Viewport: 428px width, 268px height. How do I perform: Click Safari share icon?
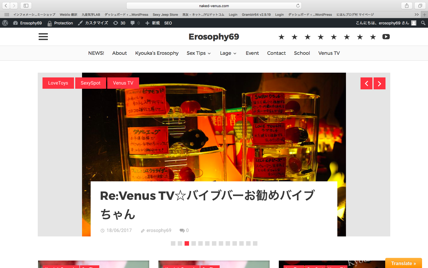tap(407, 6)
